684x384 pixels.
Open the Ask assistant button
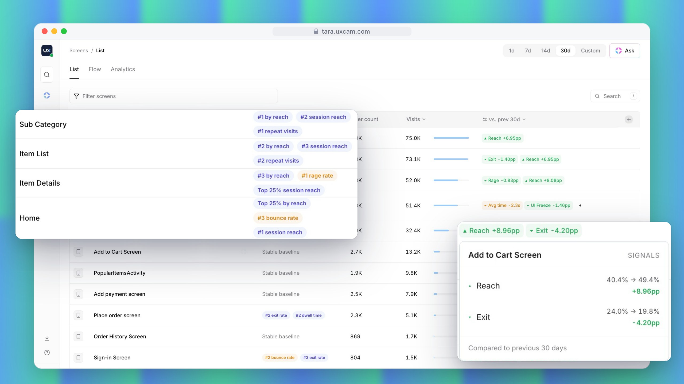[625, 51]
